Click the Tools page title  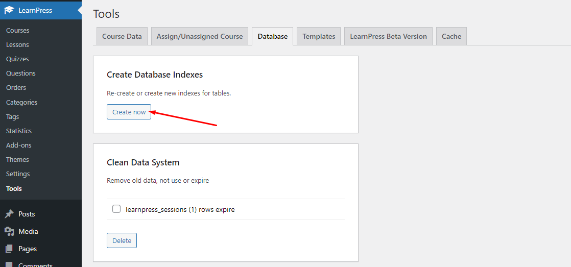(106, 14)
